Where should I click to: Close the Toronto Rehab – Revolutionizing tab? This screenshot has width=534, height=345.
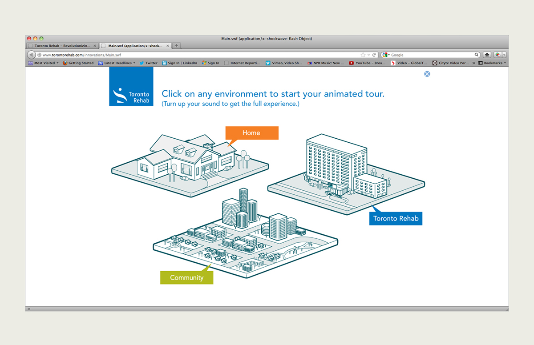coord(95,45)
